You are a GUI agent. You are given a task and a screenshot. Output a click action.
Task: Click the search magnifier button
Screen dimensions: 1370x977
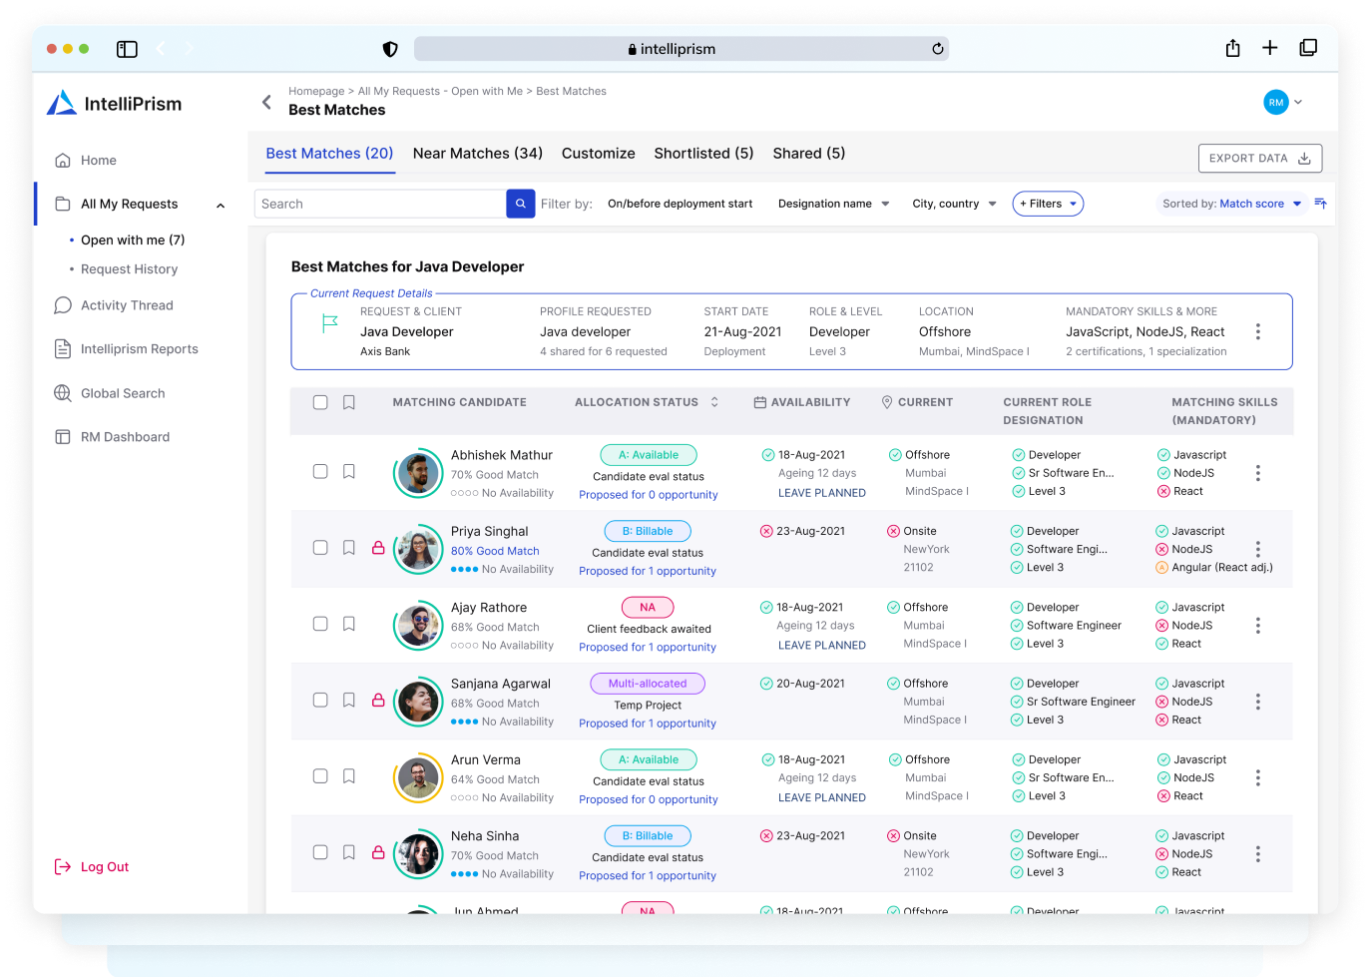[520, 203]
